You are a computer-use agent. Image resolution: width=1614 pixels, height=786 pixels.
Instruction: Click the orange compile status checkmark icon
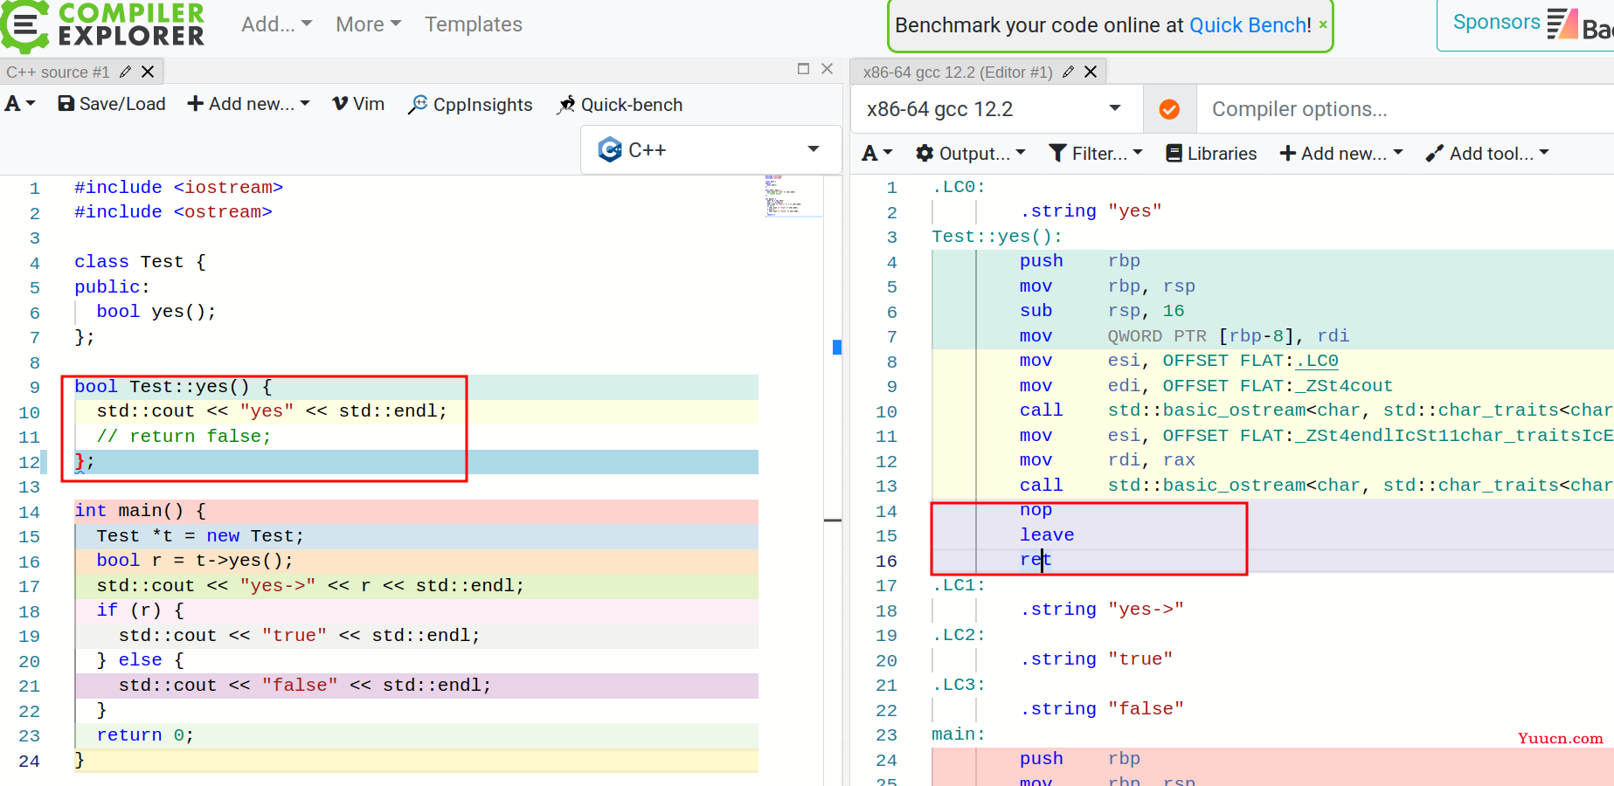click(1169, 109)
